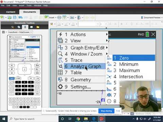Click the Transfer to Handheld icon

point(79,18)
